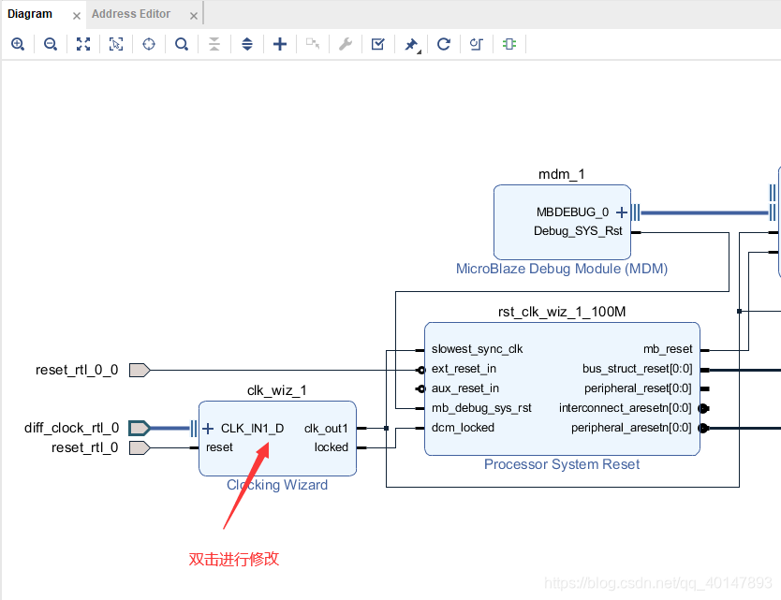Select the Zoom Out tool
The width and height of the screenshot is (781, 600).
tap(51, 44)
